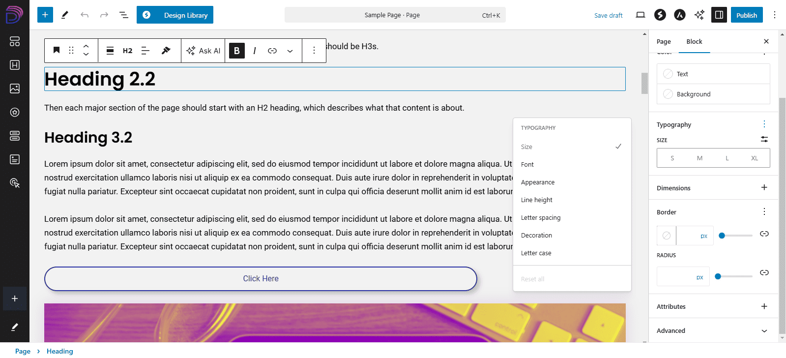Click the Save draft link
786x358 pixels.
(608, 15)
